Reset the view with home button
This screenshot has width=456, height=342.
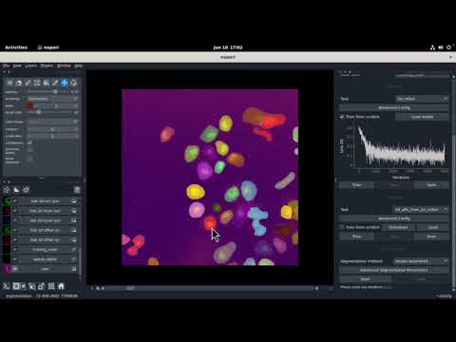(61, 286)
